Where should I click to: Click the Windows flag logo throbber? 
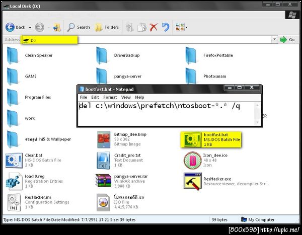[x=292, y=15]
